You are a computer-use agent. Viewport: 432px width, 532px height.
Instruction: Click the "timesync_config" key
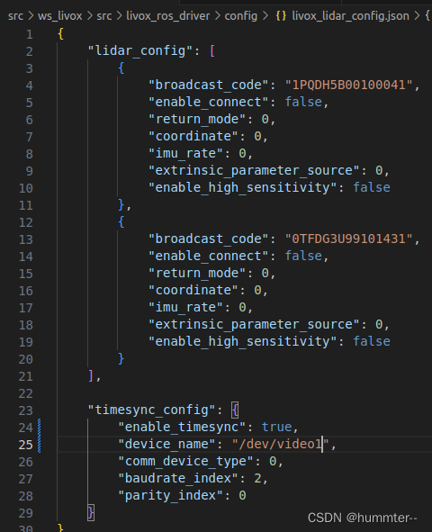[x=152, y=410]
